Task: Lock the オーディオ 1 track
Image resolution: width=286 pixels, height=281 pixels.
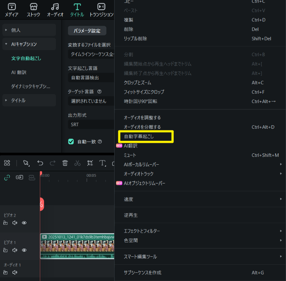Action: [5, 272]
